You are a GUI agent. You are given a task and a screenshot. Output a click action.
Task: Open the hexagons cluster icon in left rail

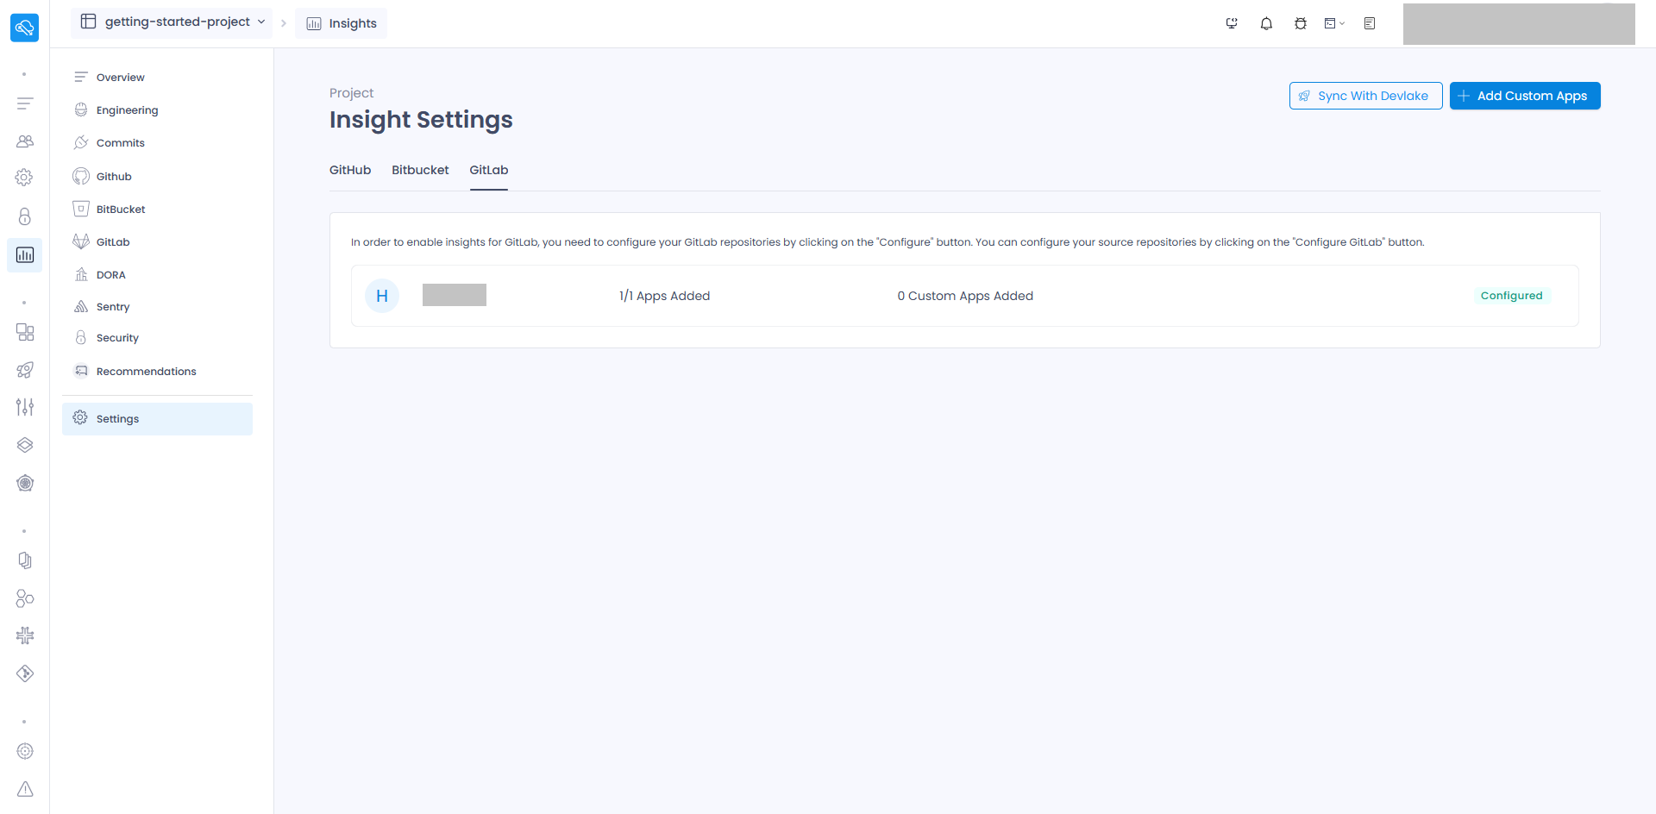tap(25, 598)
